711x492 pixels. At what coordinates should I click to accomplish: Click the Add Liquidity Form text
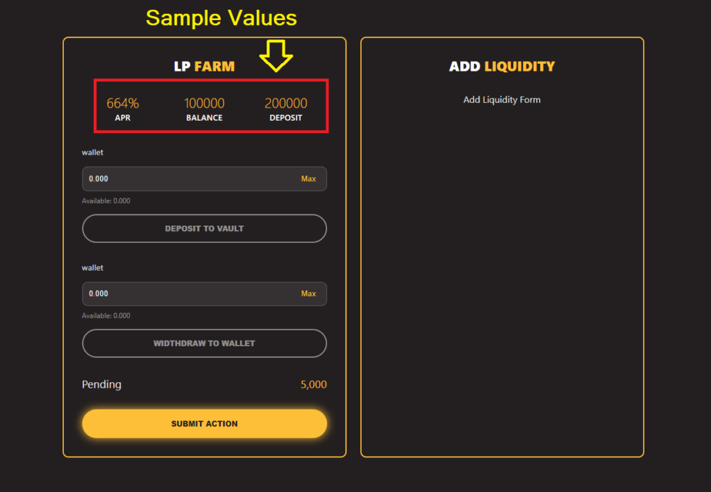(502, 100)
